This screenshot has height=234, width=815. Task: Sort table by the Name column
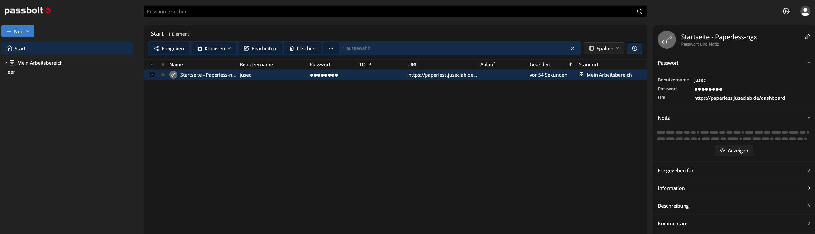pyautogui.click(x=176, y=64)
